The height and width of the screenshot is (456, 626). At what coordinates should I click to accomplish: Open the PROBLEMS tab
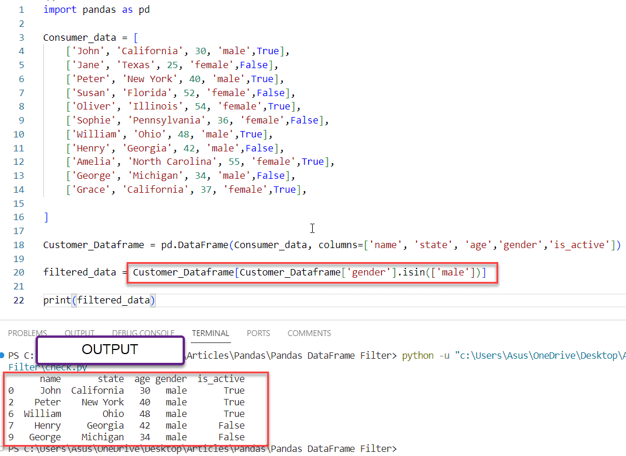pos(27,333)
